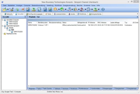Click the gold disc toolbar icon
The image size is (140, 94).
(55, 9)
